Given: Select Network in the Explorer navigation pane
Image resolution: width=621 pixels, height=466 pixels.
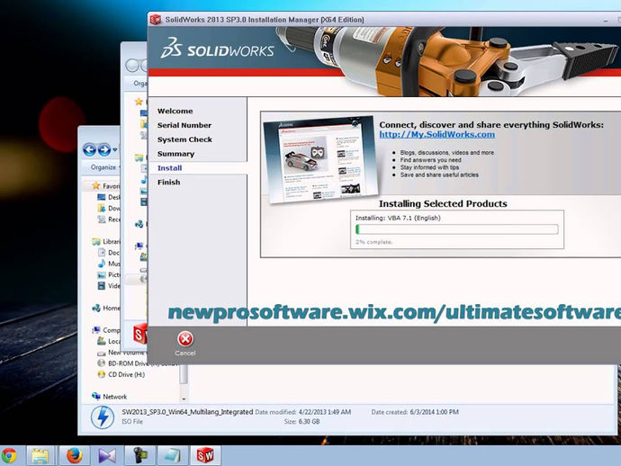Looking at the screenshot, I should tap(110, 397).
